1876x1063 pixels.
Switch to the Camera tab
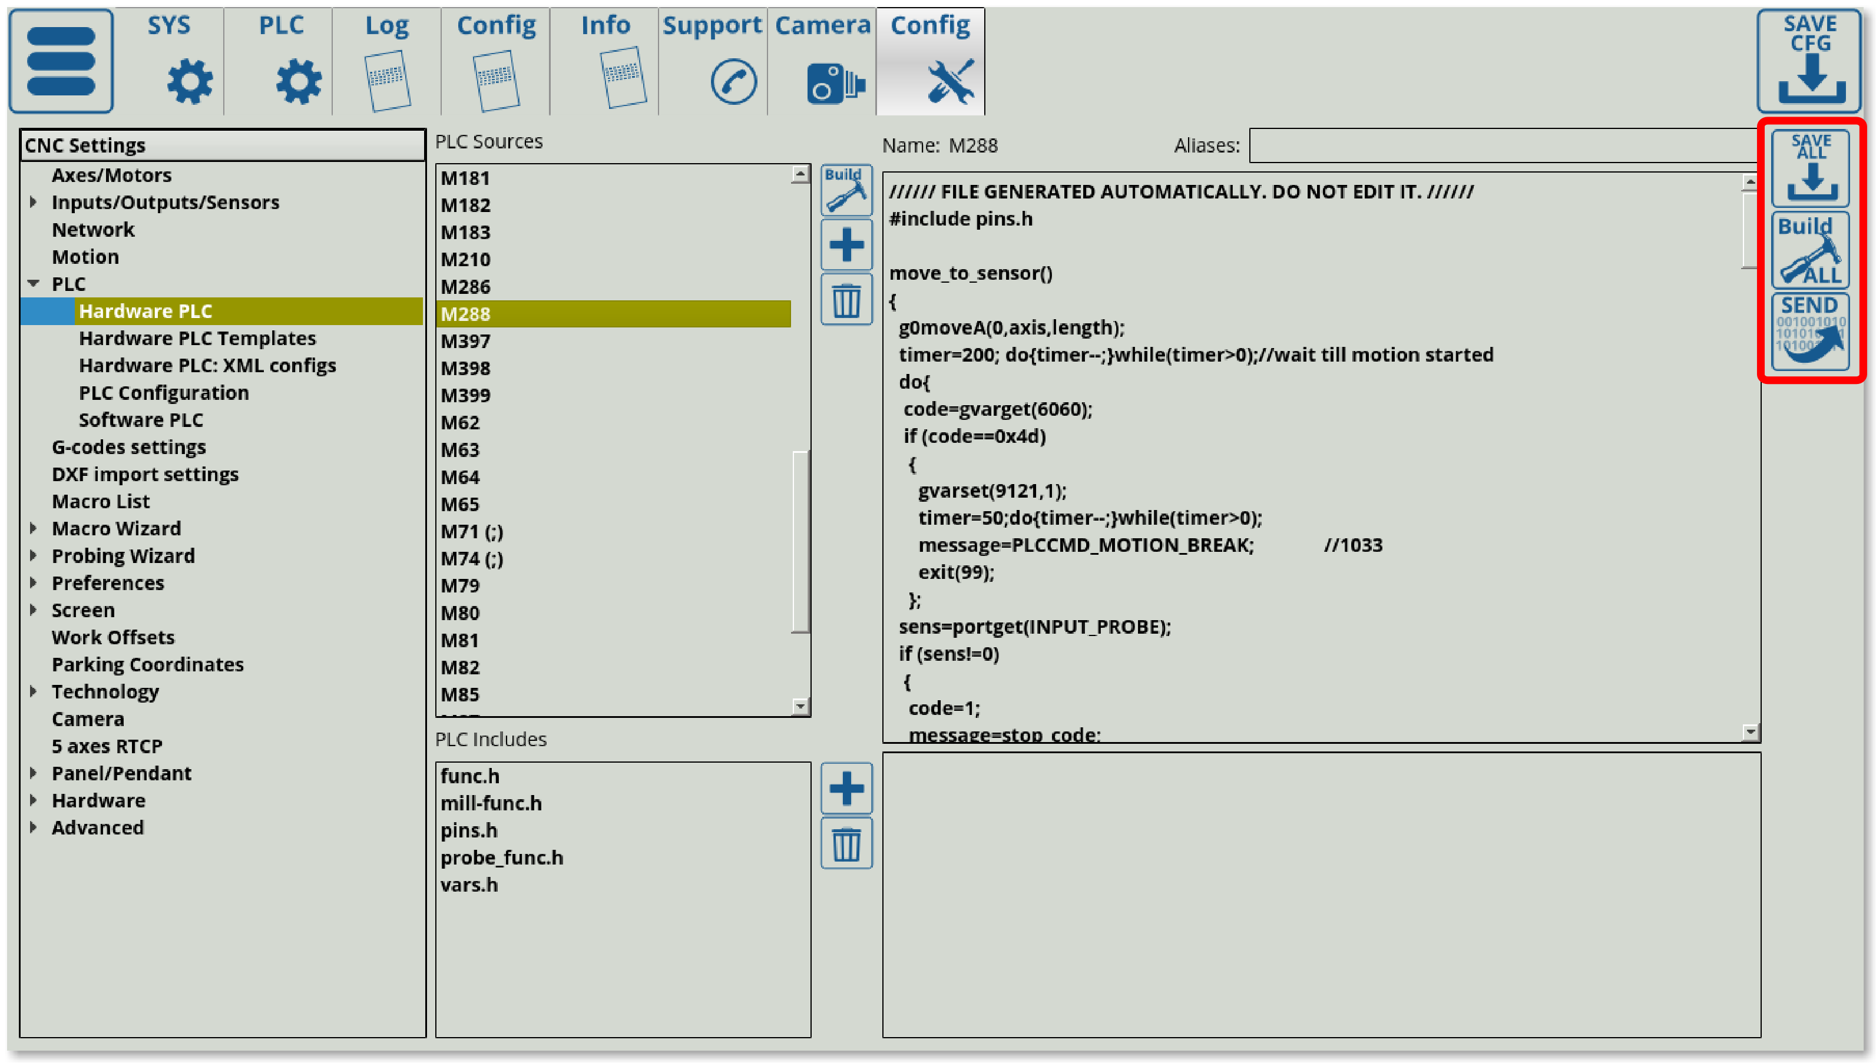[x=822, y=61]
